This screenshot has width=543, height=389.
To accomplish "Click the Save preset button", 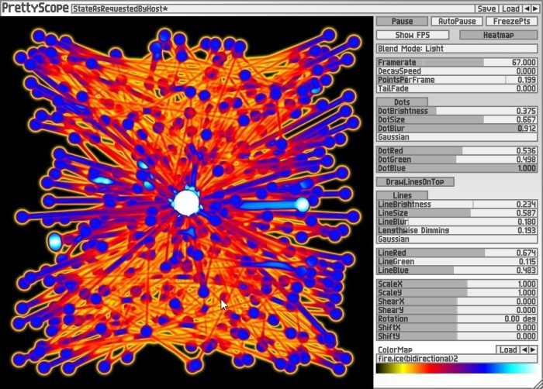I will pos(487,9).
